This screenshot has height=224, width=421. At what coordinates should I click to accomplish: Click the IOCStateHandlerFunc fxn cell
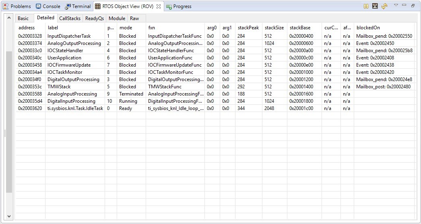tap(175, 50)
